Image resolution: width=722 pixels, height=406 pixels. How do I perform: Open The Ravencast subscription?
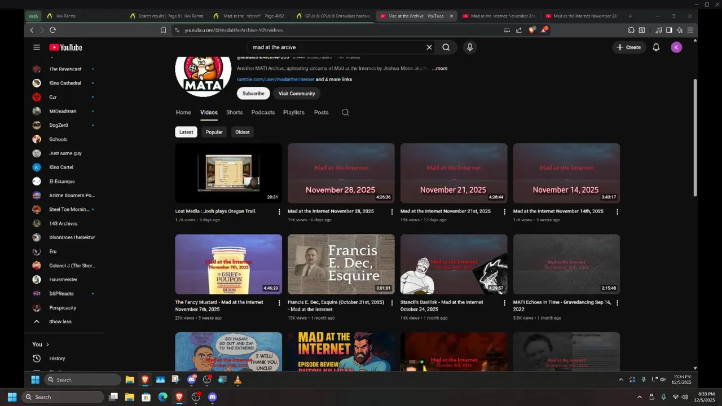point(65,69)
